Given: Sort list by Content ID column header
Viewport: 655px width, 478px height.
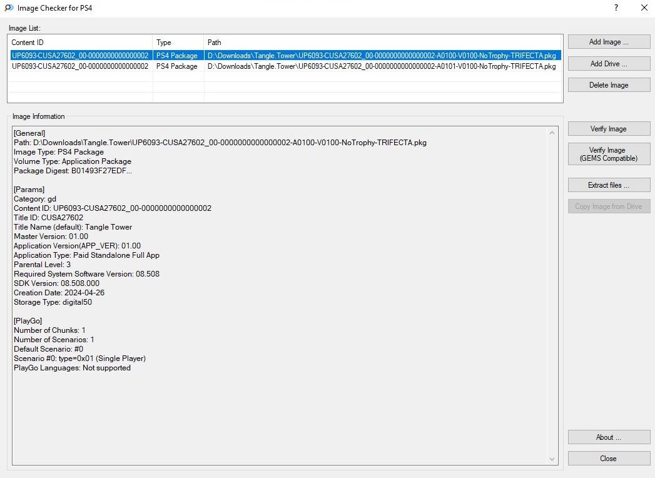Looking at the screenshot, I should [x=80, y=42].
